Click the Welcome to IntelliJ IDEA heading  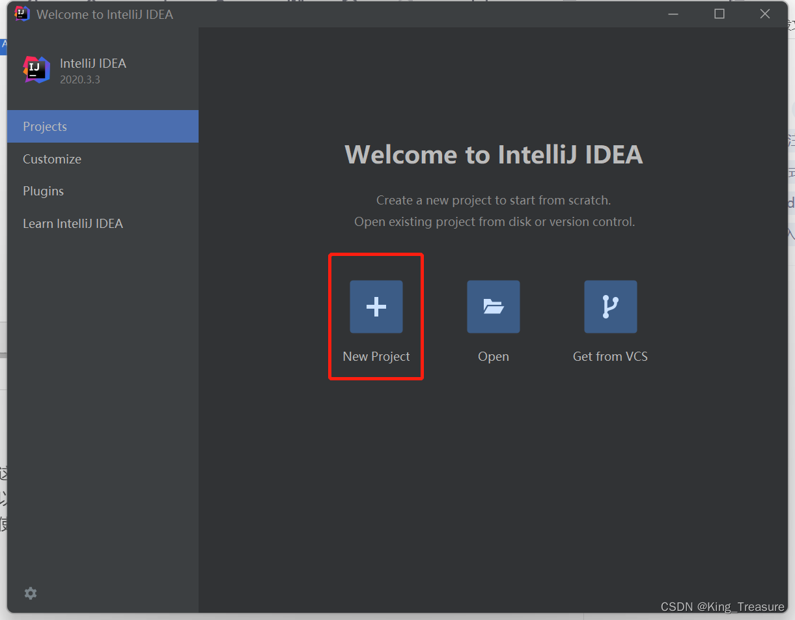click(494, 154)
